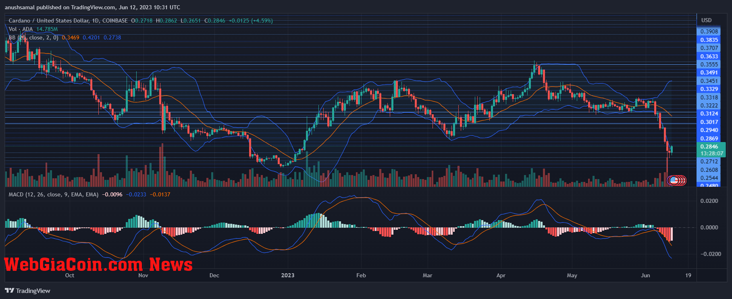
Task: Click the 0.2940 price level label
Action: (x=709, y=130)
